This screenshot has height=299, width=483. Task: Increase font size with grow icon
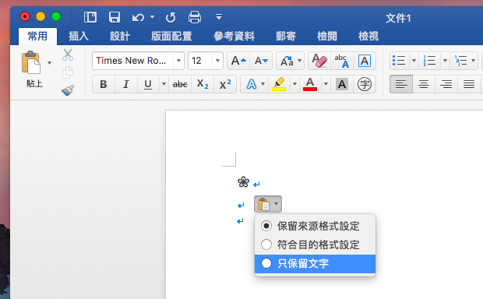(238, 61)
